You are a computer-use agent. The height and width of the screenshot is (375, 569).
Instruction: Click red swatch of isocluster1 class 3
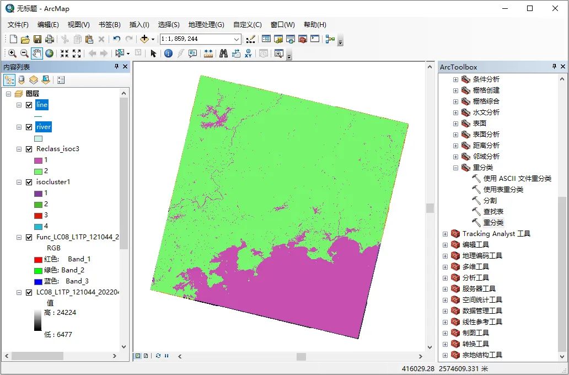(x=38, y=216)
